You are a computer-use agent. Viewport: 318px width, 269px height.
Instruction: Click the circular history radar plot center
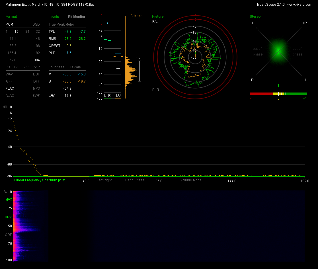click(x=195, y=58)
